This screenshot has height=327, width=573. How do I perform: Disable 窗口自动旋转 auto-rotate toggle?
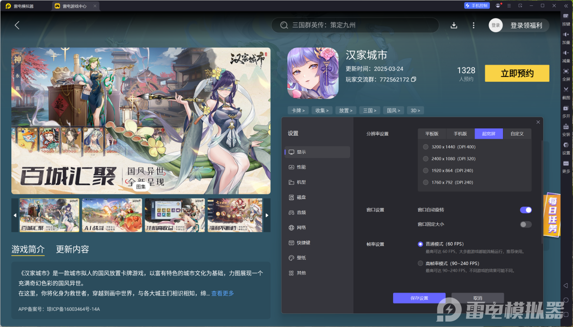point(526,210)
